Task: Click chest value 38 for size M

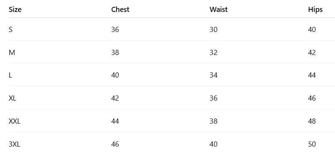Action: (115, 52)
